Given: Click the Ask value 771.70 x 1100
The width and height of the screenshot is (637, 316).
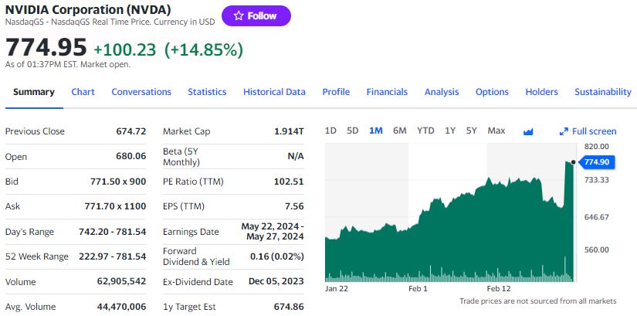Looking at the screenshot, I should point(115,206).
